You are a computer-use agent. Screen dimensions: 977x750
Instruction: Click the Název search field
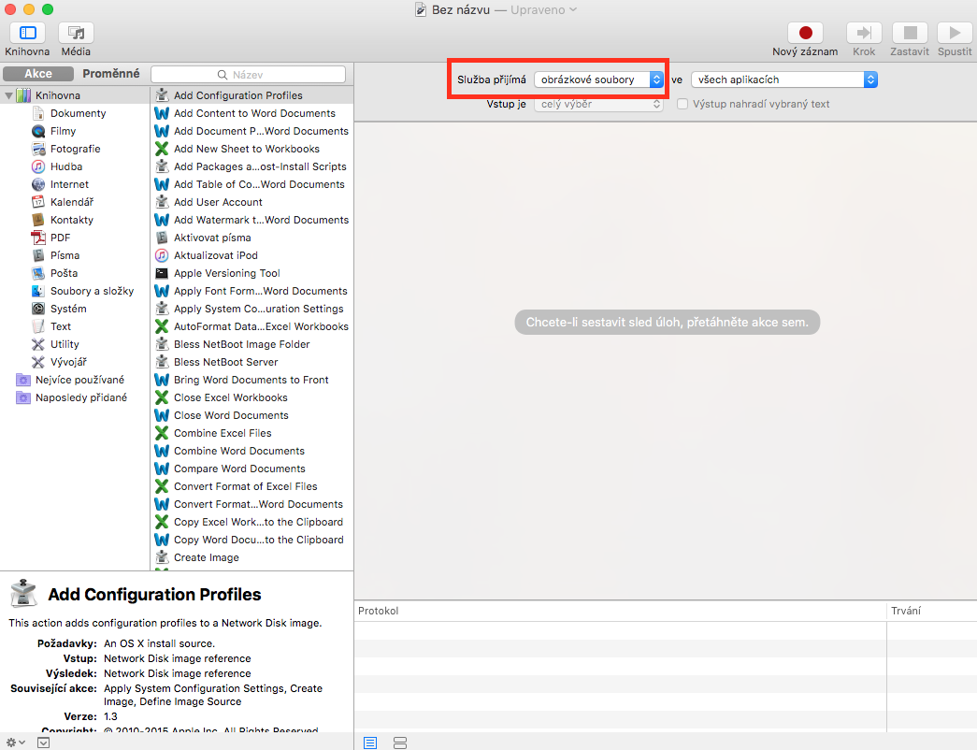coord(249,74)
